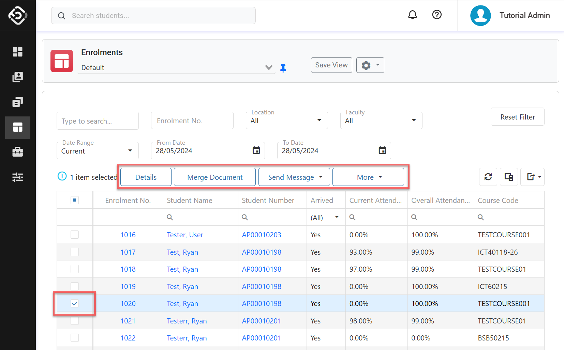
Task: Tick the checkbox for enrolment 1022
Action: (75, 338)
